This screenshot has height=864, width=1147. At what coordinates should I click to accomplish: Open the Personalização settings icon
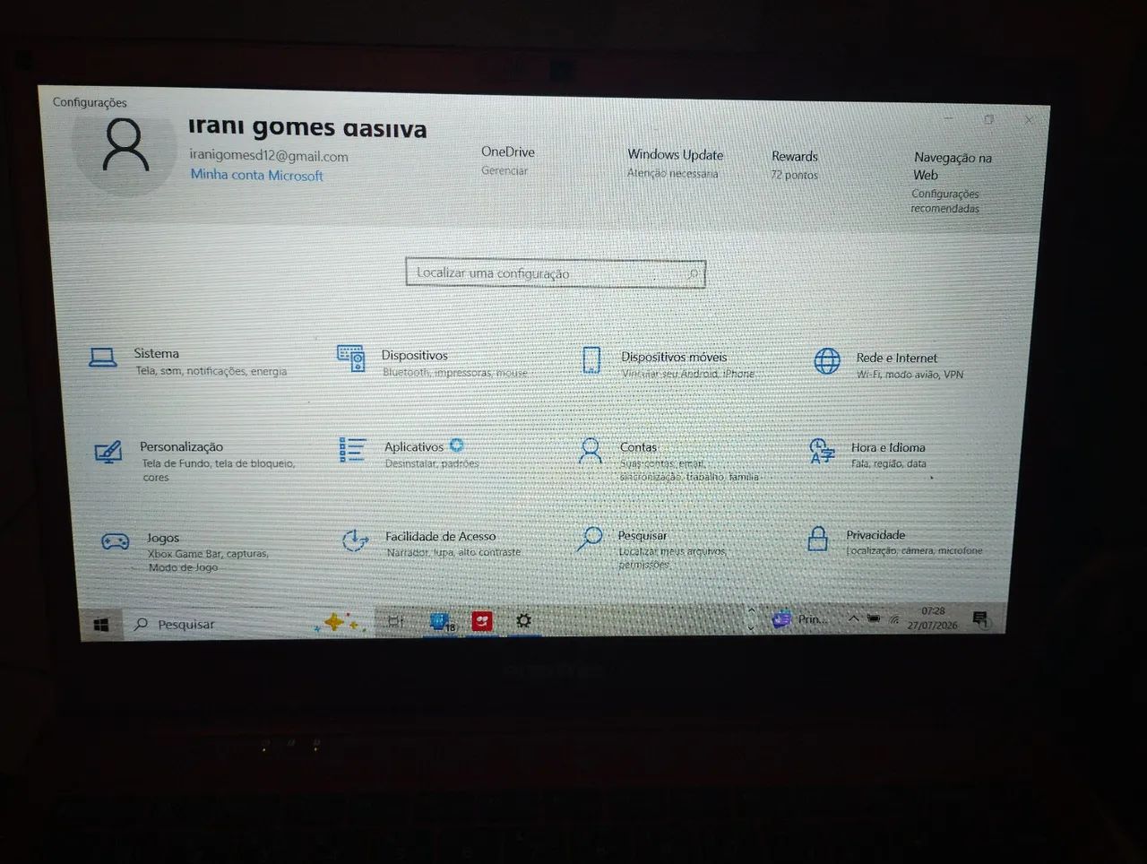pyautogui.click(x=108, y=451)
